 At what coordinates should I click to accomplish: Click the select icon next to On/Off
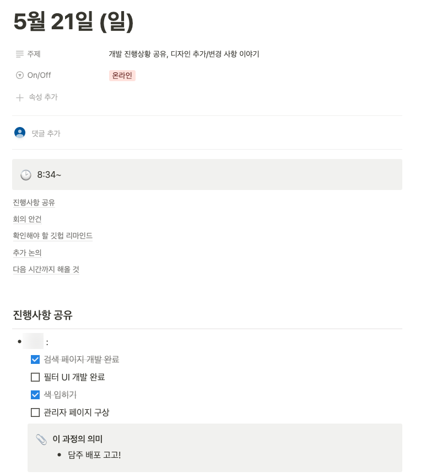20,76
